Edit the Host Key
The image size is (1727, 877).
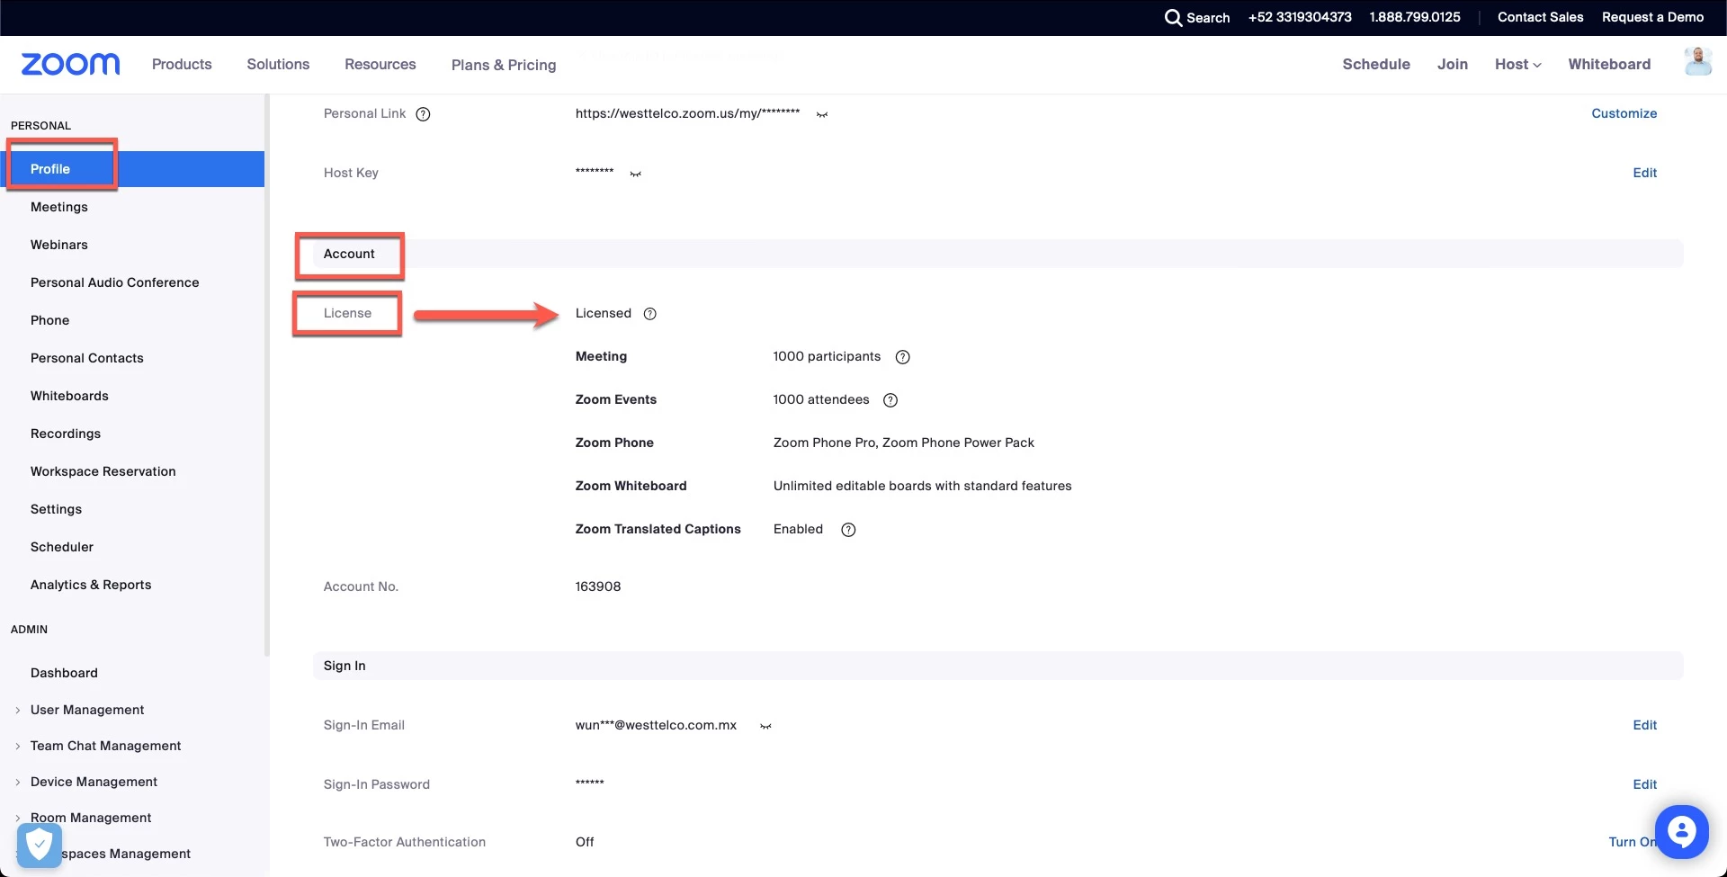point(1644,173)
